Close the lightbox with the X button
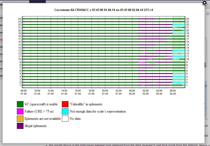The width and height of the screenshot is (210, 146). coord(205,3)
